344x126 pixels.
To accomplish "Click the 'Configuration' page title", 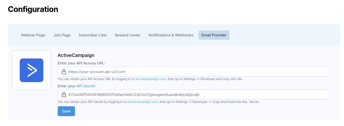I will point(33,9).
